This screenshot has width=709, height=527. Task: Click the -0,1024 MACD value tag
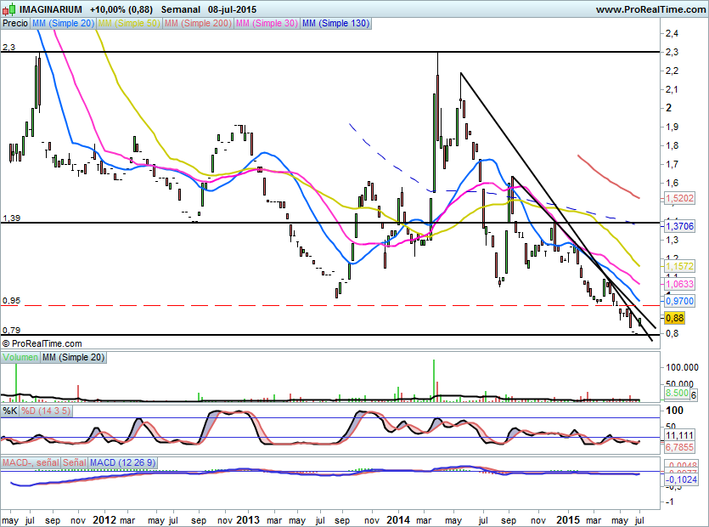tap(682, 479)
